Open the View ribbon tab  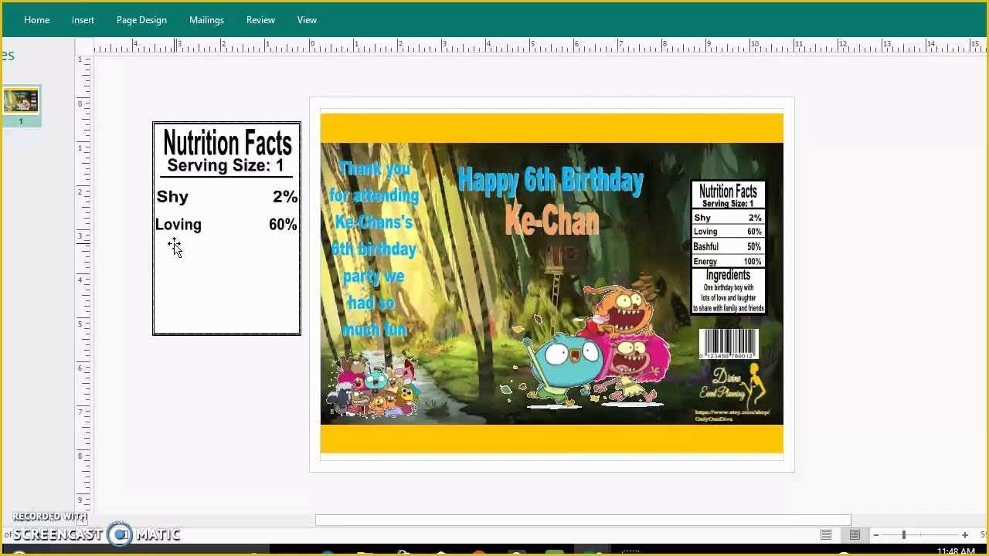[307, 20]
